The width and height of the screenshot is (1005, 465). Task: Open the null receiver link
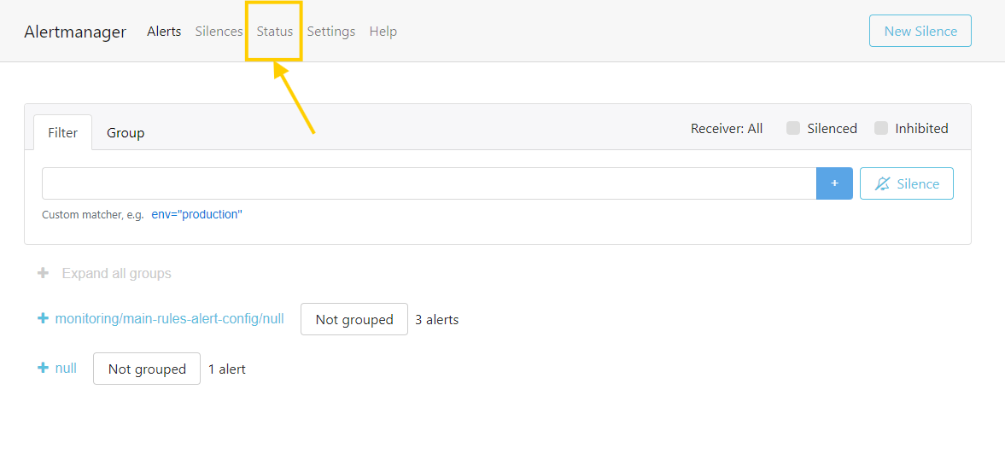66,369
